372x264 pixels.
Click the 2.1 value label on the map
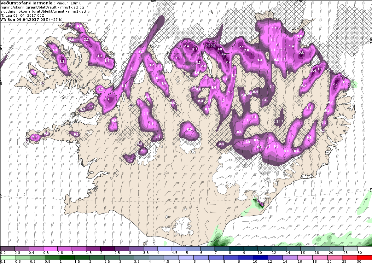tap(241, 47)
